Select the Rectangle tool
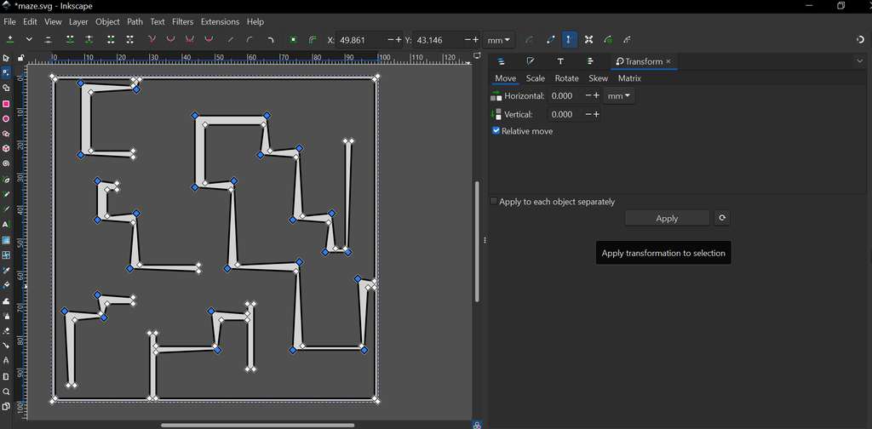Image resolution: width=872 pixels, height=429 pixels. click(6, 104)
